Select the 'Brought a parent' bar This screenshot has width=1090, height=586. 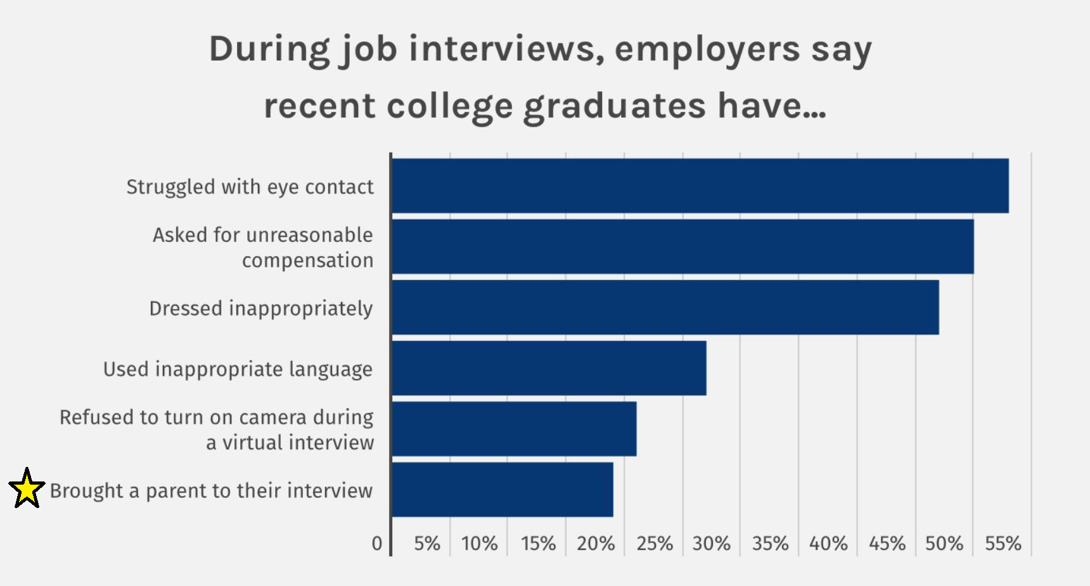(503, 490)
